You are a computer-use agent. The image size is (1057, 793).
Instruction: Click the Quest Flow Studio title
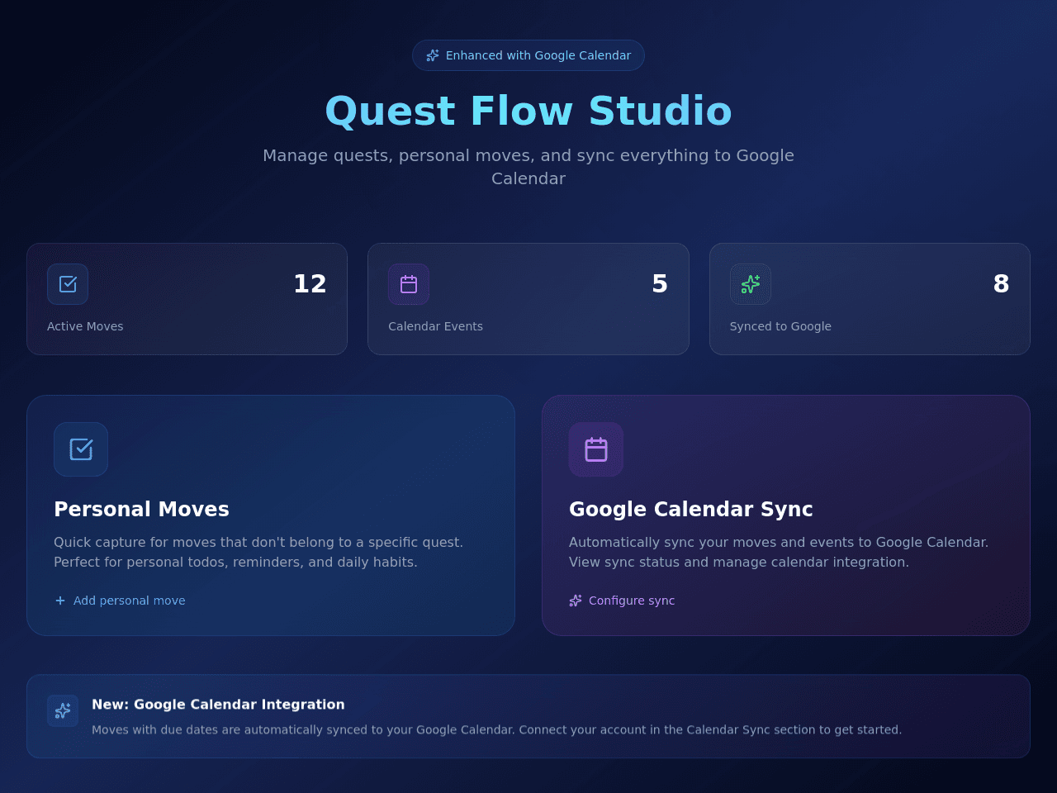(x=528, y=111)
